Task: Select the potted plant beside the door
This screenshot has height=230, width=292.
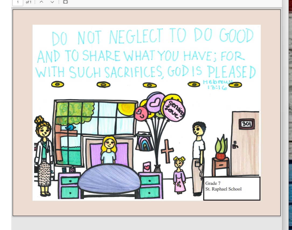Action: click(221, 149)
